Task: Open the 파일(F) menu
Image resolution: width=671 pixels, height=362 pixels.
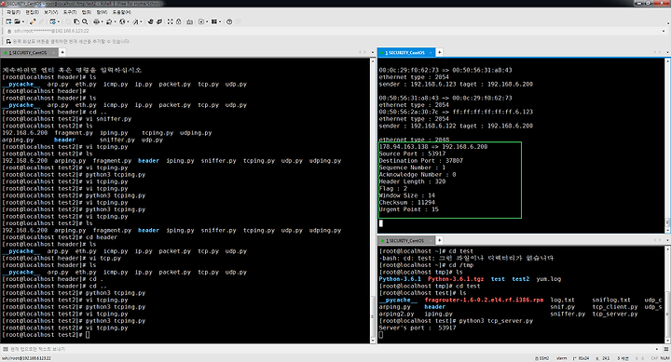Action: [13, 12]
